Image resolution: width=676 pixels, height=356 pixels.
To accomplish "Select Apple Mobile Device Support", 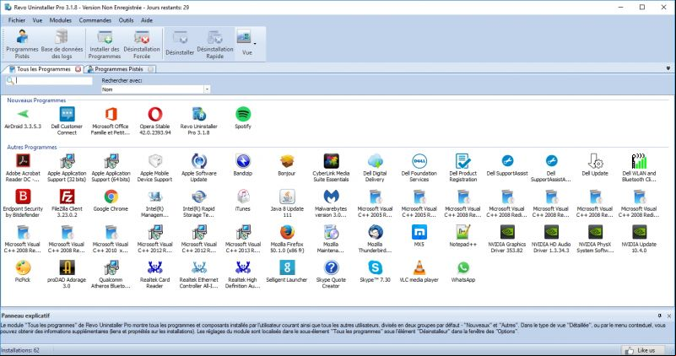I will [x=154, y=168].
